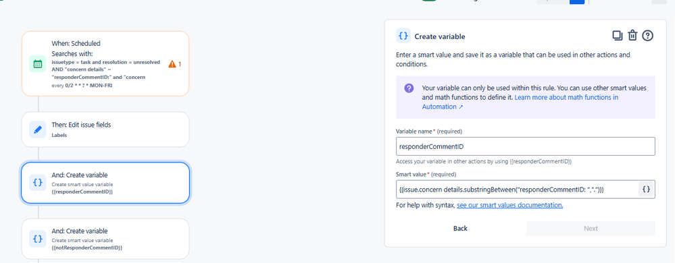
Task: Click braces icon of notResponderCommentID variable step
Action: pyautogui.click(x=37, y=239)
